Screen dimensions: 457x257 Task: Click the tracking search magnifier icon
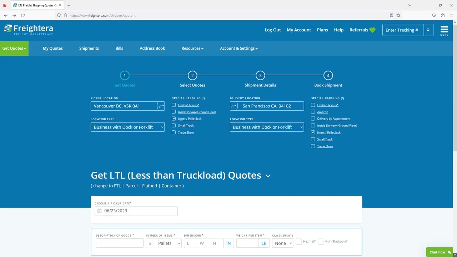pyautogui.click(x=428, y=30)
